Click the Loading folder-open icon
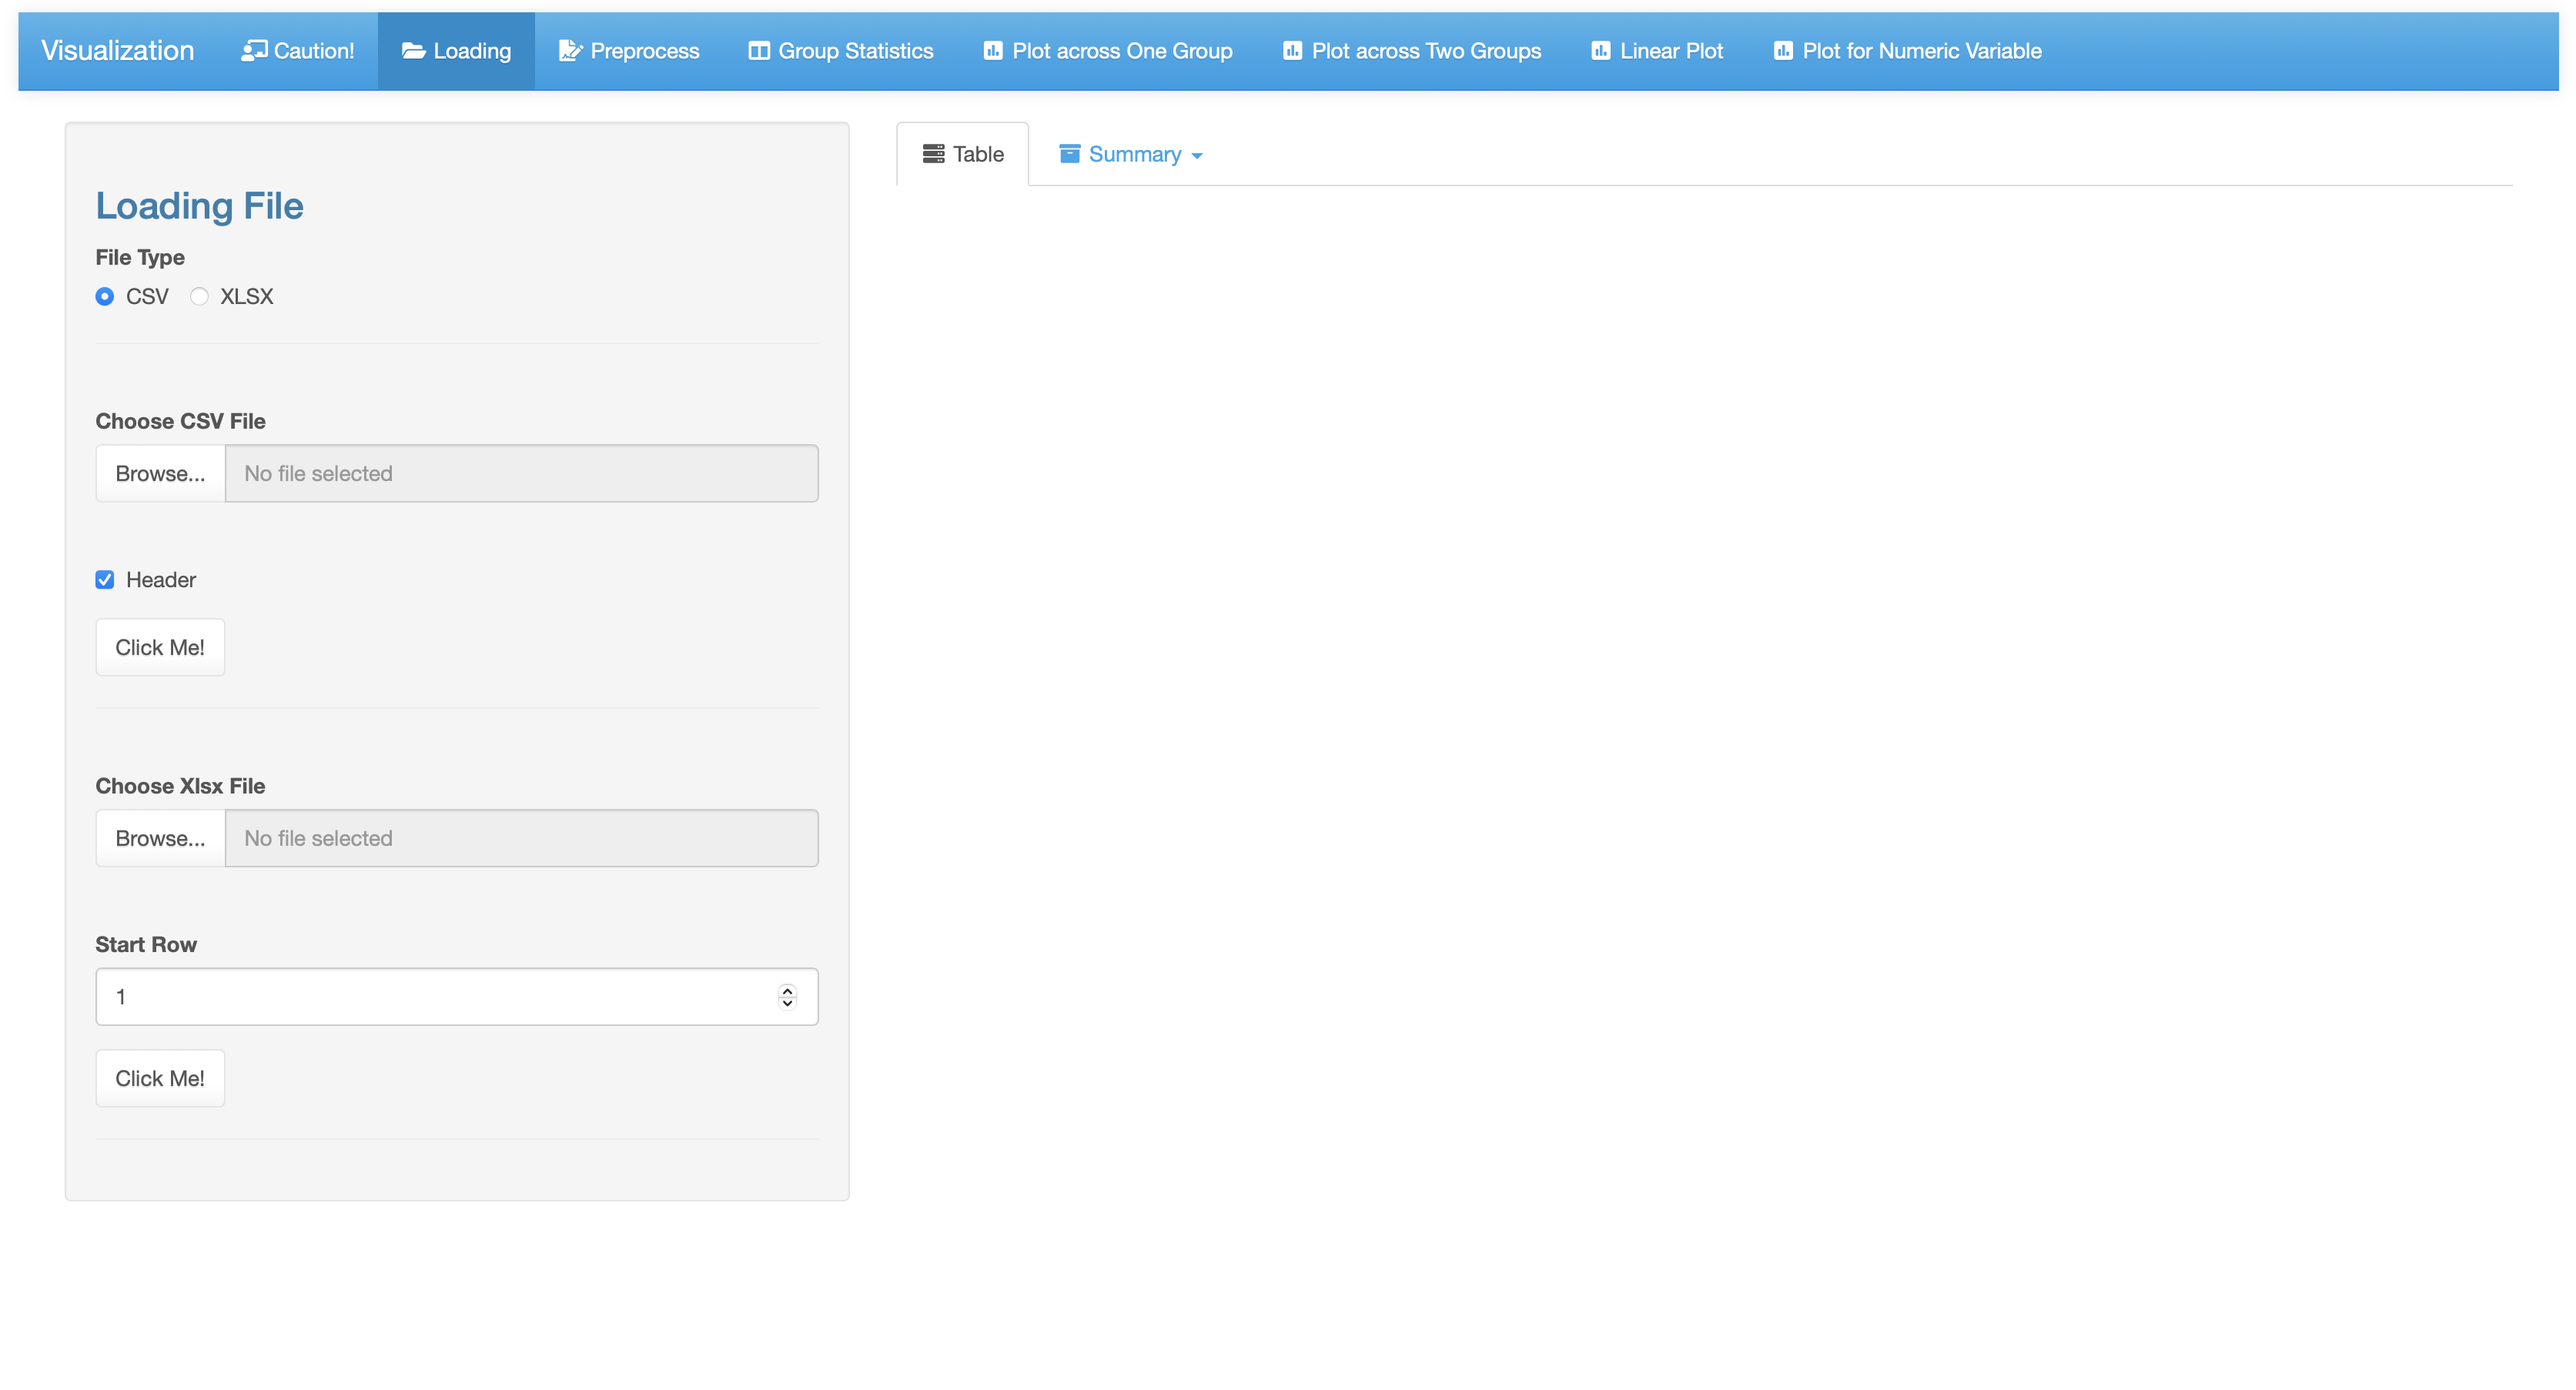 click(x=414, y=51)
